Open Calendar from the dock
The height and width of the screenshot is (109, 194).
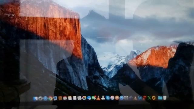(65, 98)
